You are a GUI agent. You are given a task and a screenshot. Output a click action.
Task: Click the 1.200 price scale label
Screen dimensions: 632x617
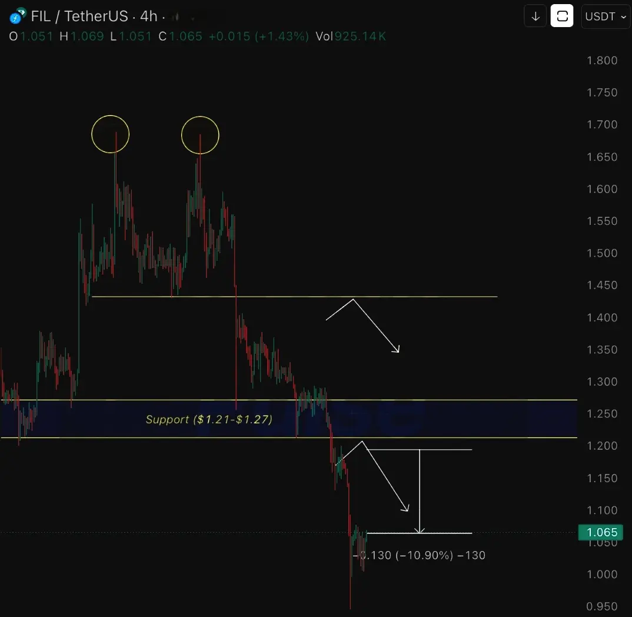[x=602, y=446]
